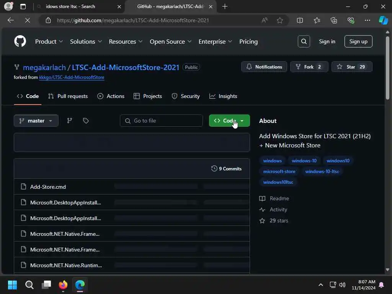Click the Go to file search field

pos(161,121)
